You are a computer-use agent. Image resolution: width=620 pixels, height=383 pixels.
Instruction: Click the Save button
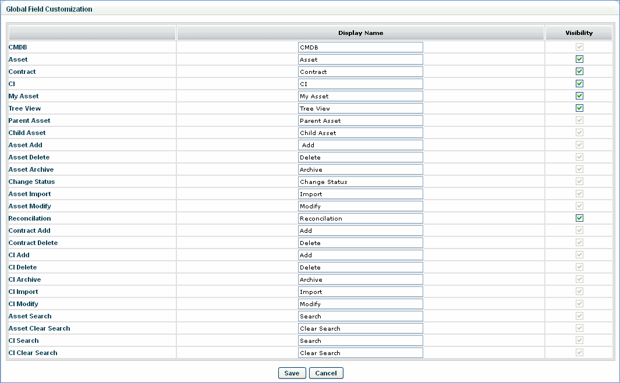(292, 373)
